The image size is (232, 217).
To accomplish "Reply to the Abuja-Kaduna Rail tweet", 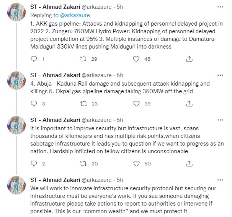I will coord(33,103).
